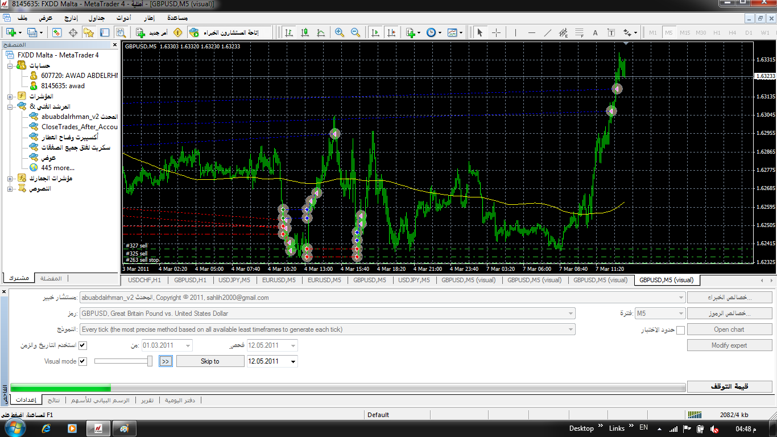
Task: Select the Text 'A' tool
Action: click(x=596, y=32)
